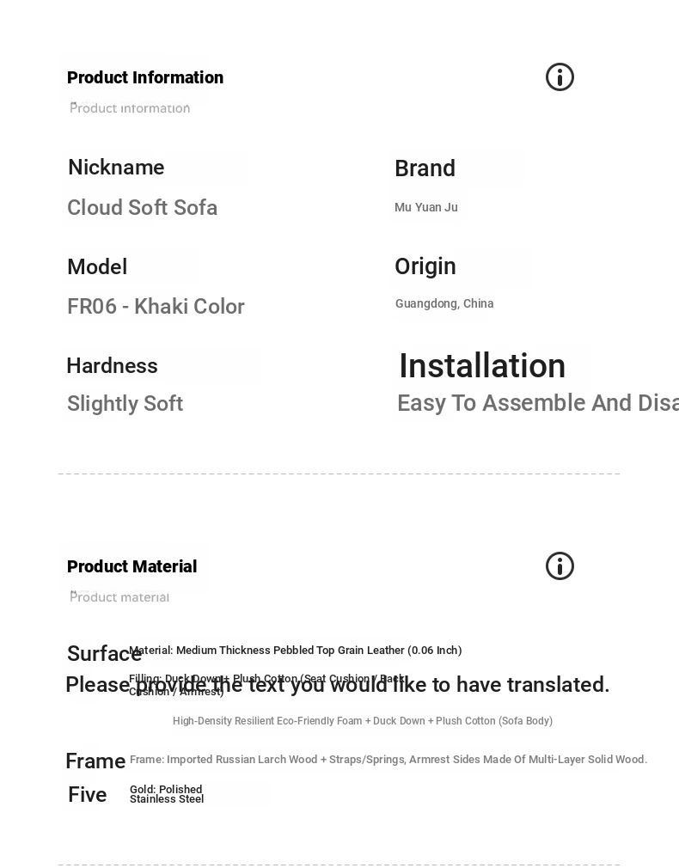Click the Origin label
Screen dimensions: 679x868
pos(425,266)
